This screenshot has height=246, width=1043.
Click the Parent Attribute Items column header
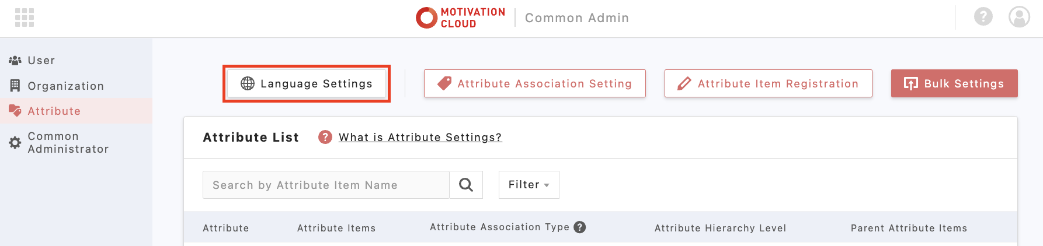click(909, 228)
